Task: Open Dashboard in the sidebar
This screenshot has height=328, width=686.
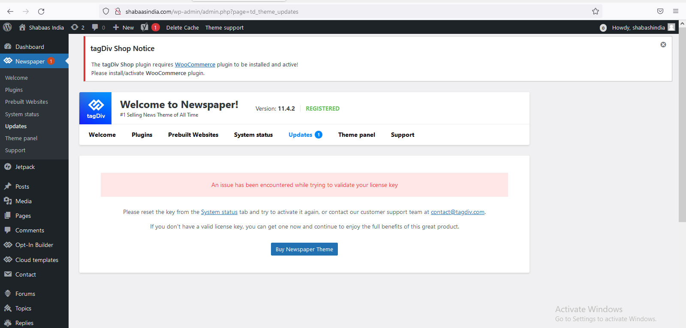Action: click(34, 47)
